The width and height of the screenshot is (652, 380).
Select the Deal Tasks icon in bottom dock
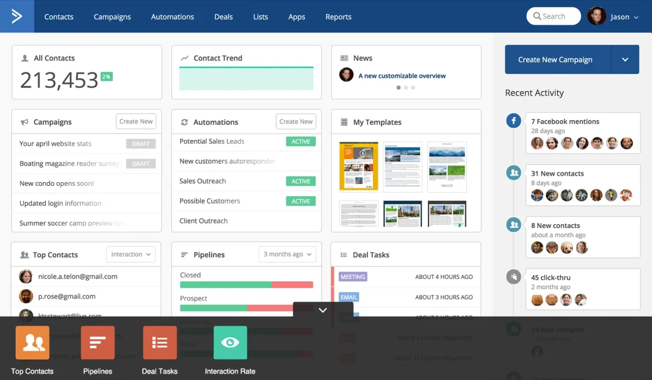(x=159, y=342)
